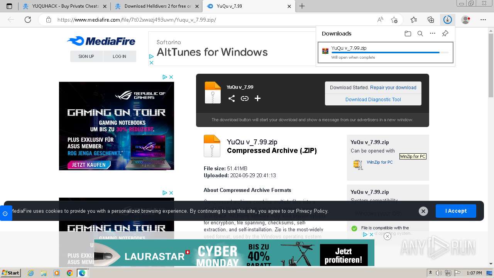Add page to favorites star icon
This screenshot has height=278, width=494.
pyautogui.click(x=394, y=20)
